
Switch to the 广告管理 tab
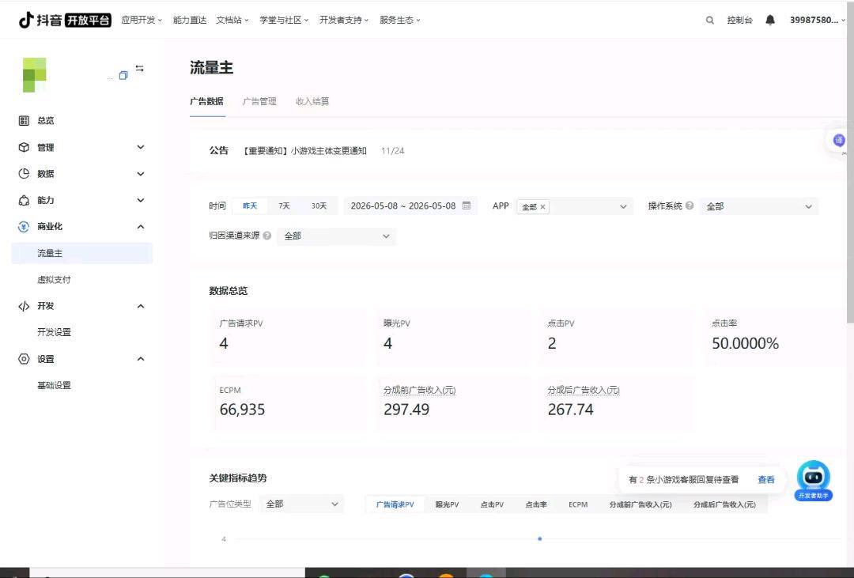(x=259, y=101)
